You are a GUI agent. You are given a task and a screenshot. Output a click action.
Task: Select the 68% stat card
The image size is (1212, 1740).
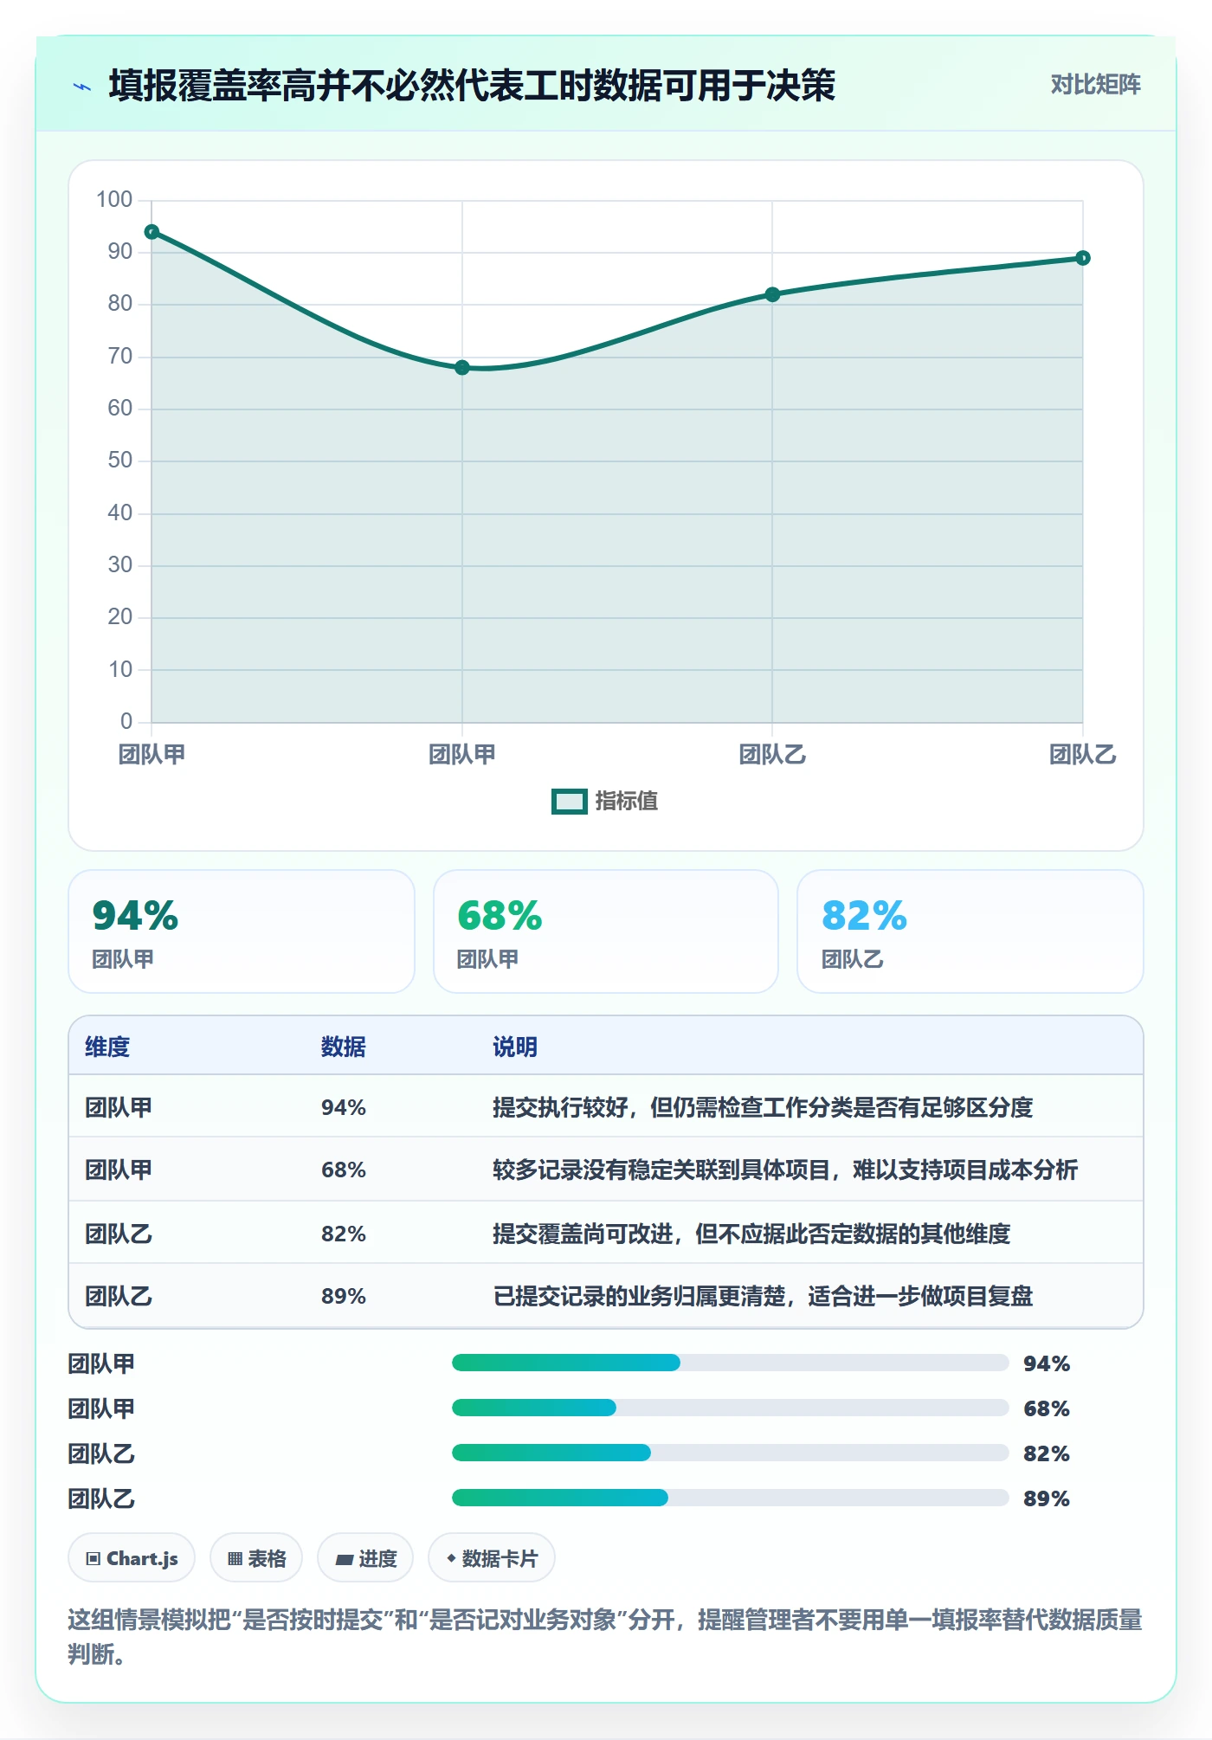pyautogui.click(x=606, y=931)
